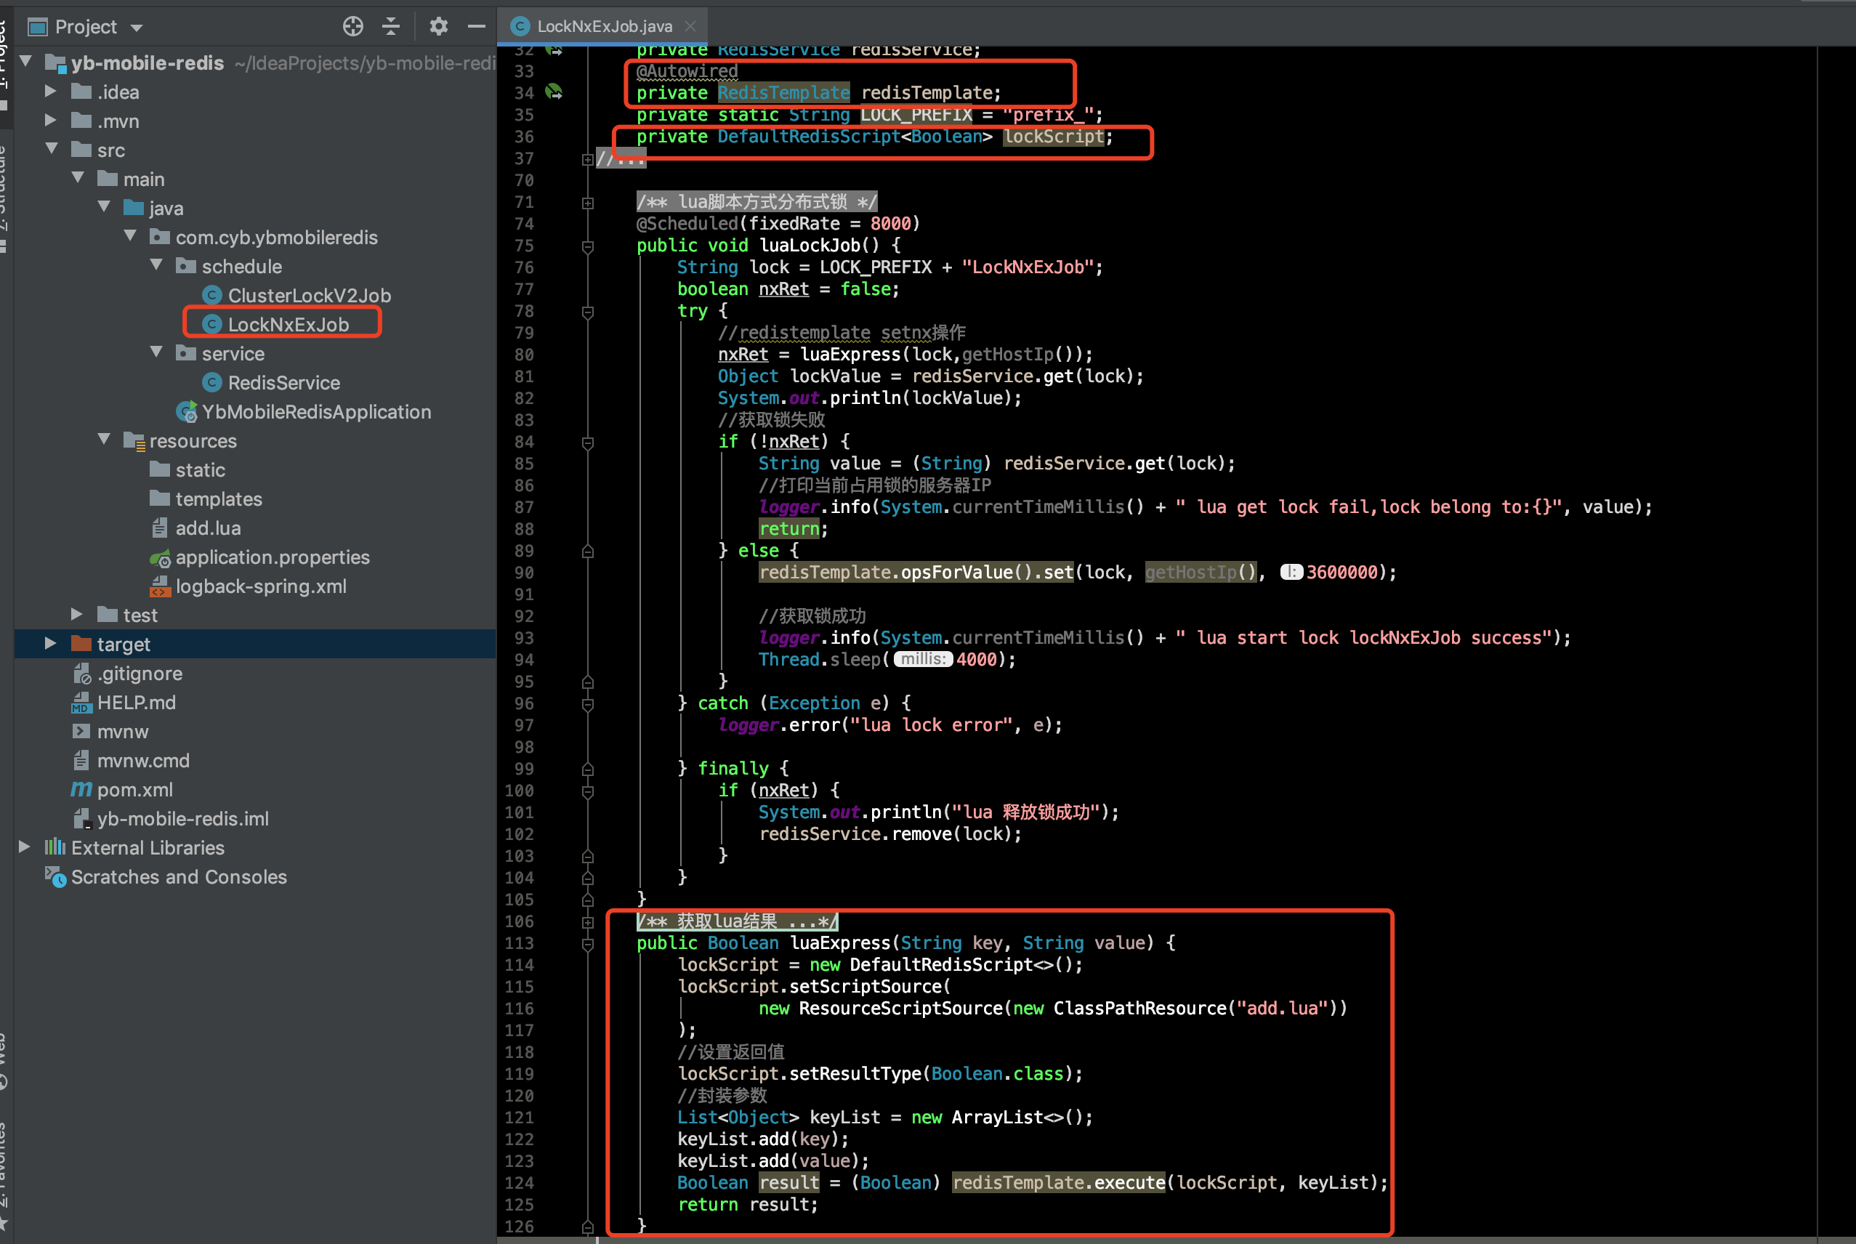Click the Scratches and Consoles clock icon
This screenshot has width=1856, height=1244.
(55, 876)
